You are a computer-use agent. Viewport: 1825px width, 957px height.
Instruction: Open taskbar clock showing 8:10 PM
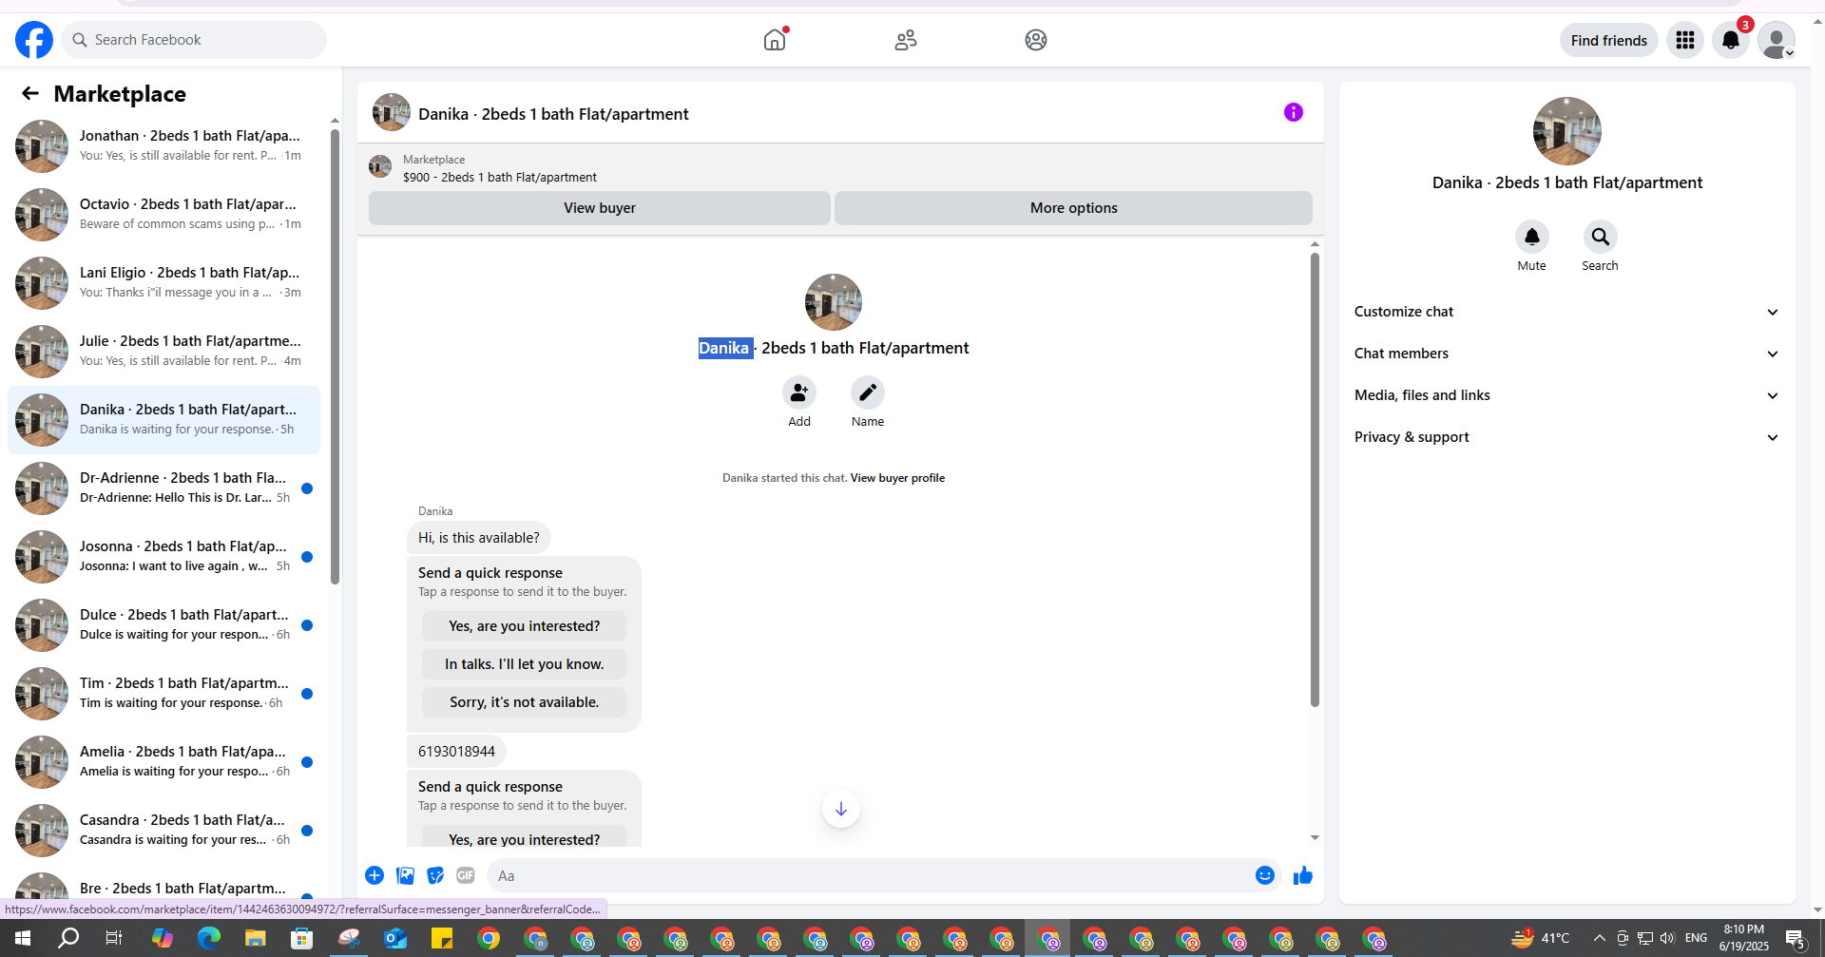pos(1744,939)
